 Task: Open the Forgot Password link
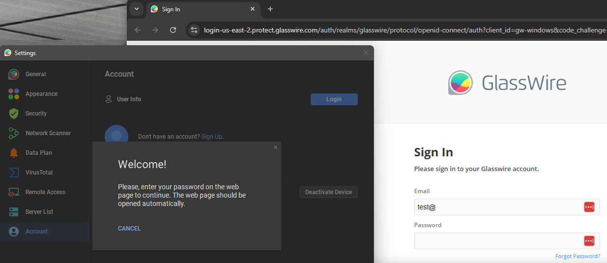click(577, 256)
